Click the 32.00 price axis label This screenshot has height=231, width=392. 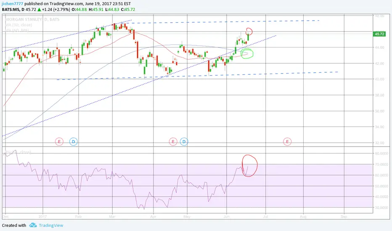point(379,143)
